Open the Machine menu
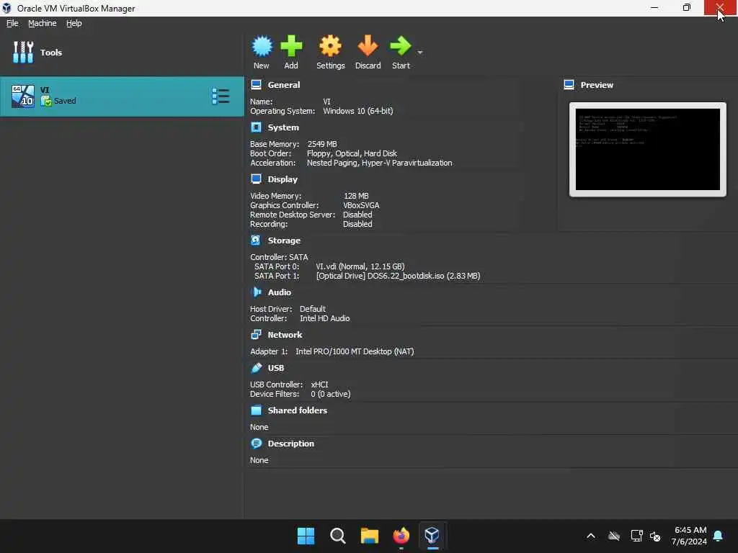This screenshot has width=738, height=553. 43,23
